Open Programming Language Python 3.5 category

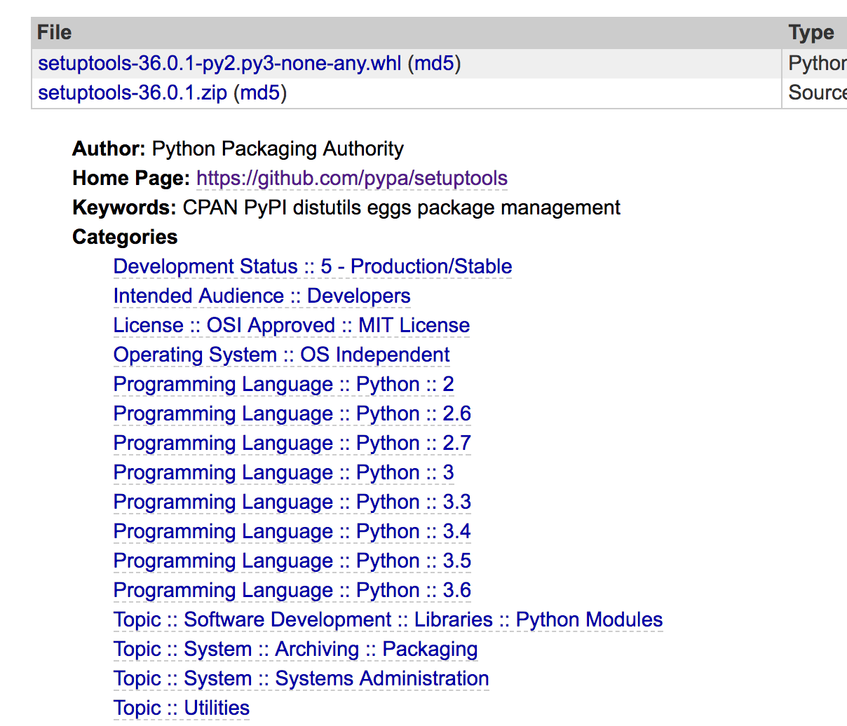click(292, 561)
